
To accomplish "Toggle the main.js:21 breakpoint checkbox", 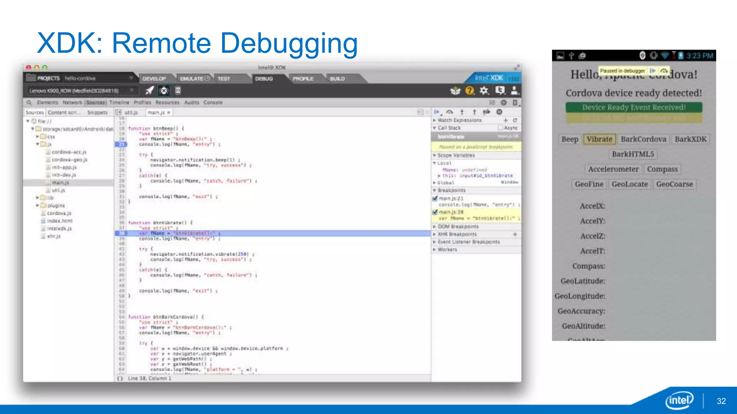I will [x=435, y=198].
